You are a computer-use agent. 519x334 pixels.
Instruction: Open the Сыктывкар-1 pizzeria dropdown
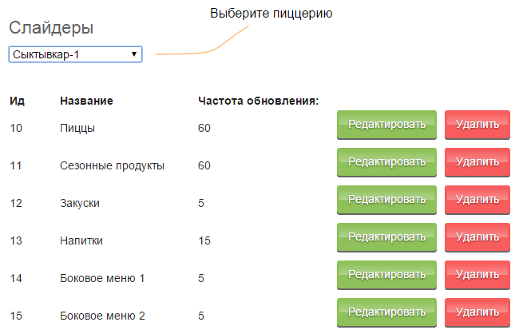click(75, 54)
